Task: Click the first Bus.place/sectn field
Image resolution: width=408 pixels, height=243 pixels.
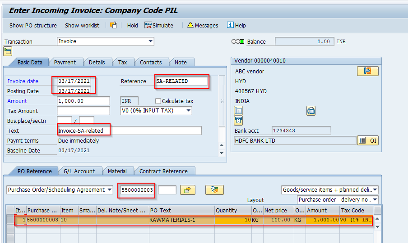Action: click(x=65, y=121)
